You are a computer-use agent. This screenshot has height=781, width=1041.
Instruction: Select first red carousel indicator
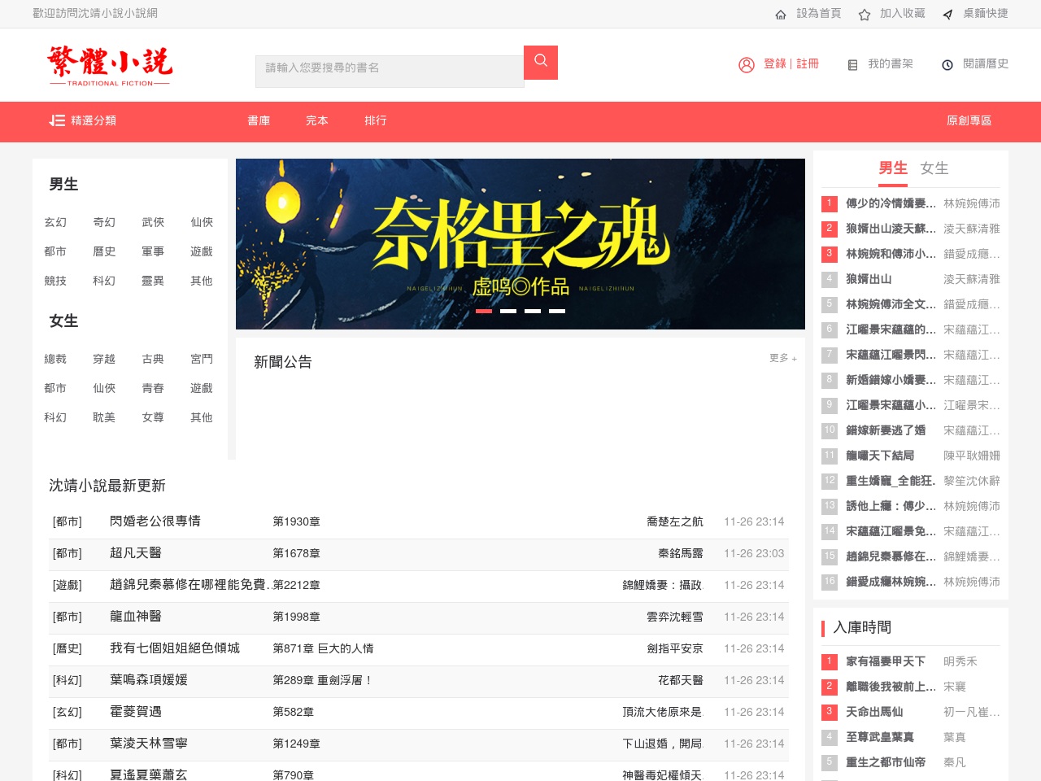[484, 311]
